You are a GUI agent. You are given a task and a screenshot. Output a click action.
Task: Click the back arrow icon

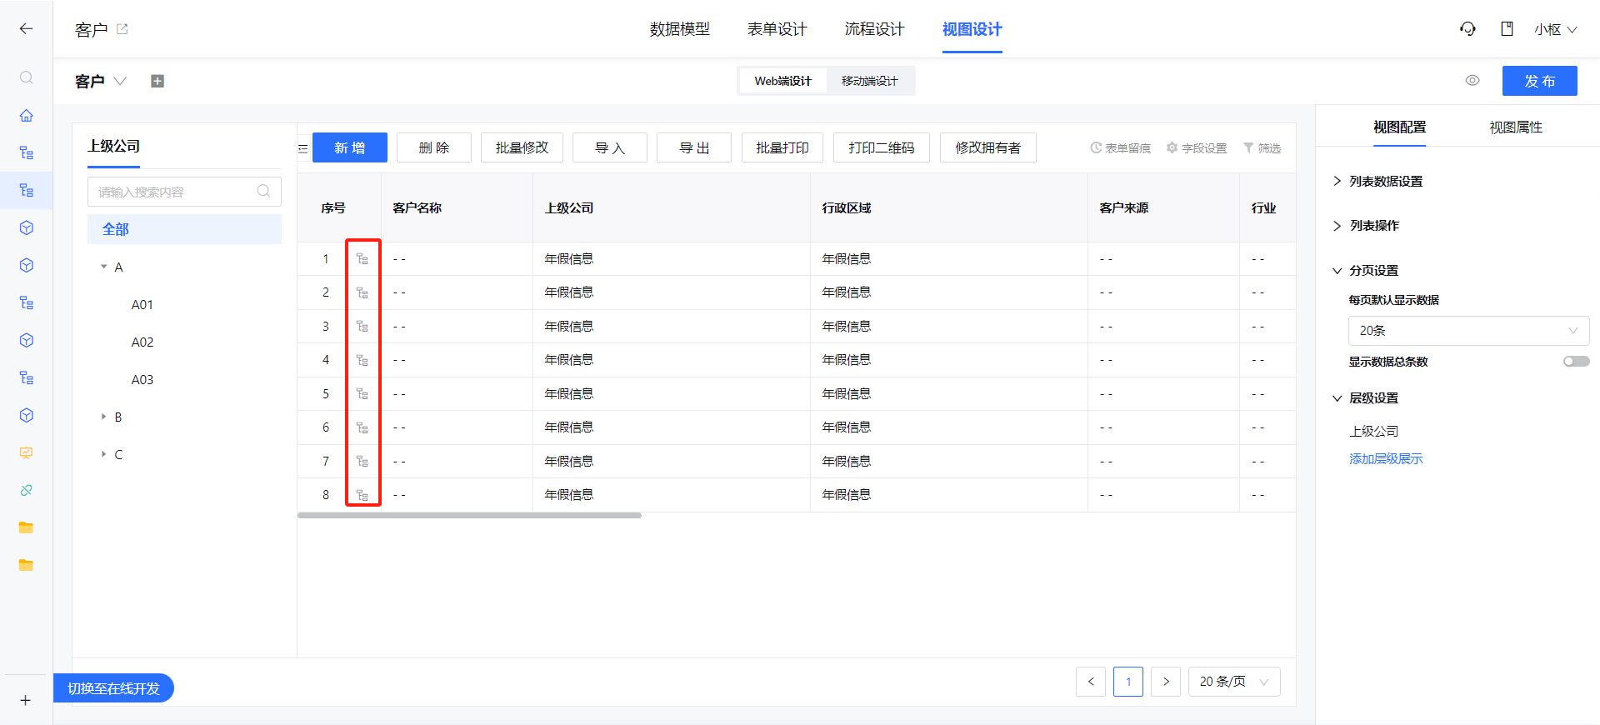click(x=26, y=28)
